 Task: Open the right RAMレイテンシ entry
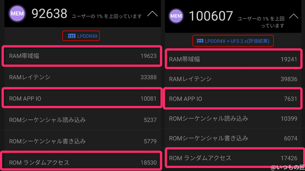tap(233, 79)
